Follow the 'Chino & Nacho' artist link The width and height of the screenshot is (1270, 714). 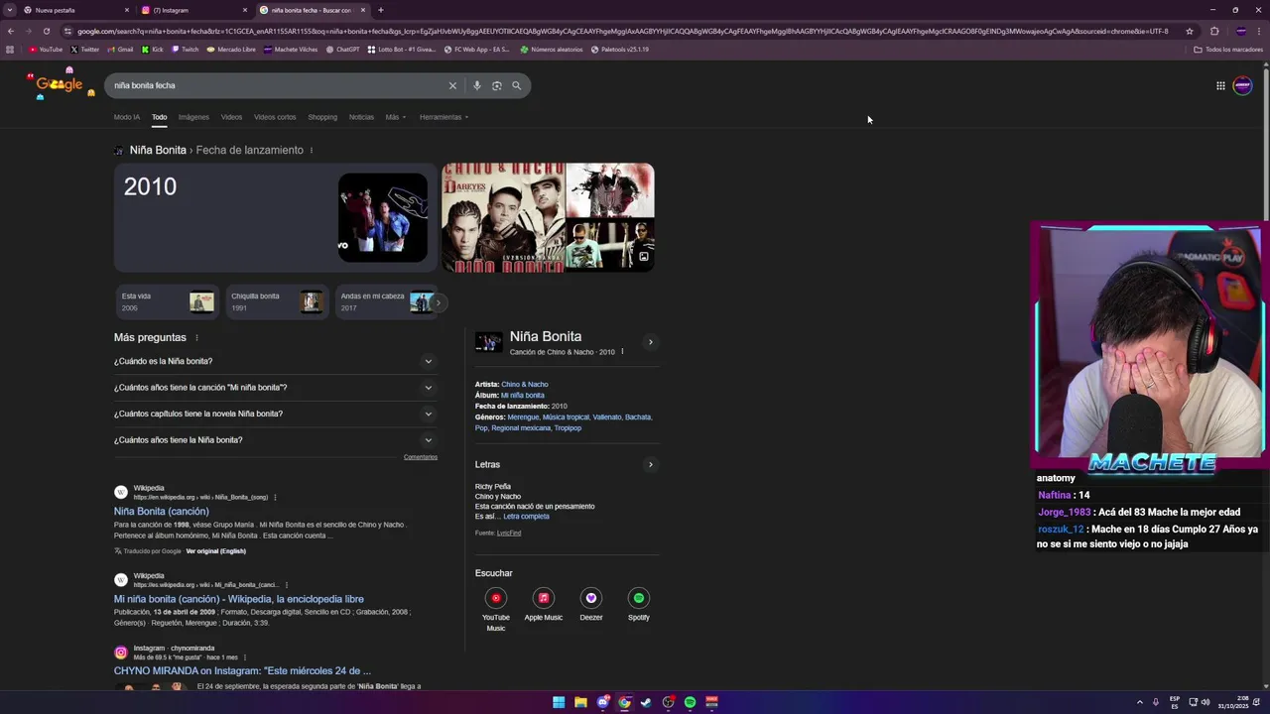point(525,385)
